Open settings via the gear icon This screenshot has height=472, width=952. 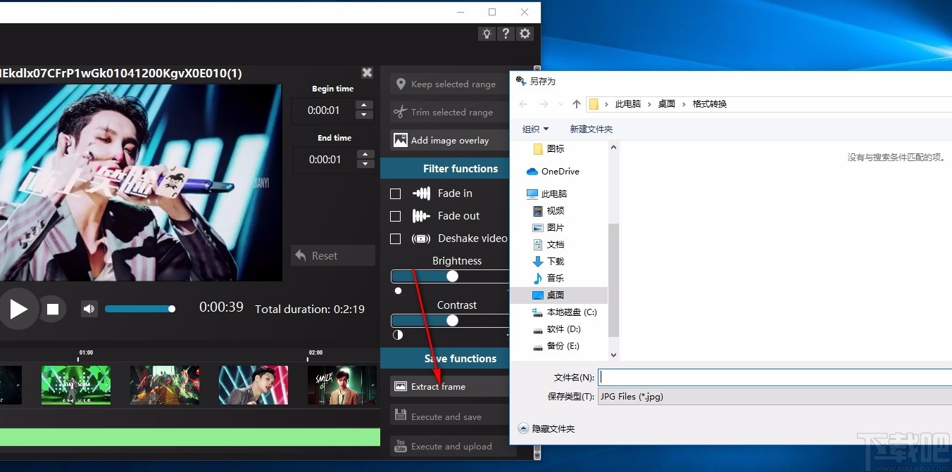point(525,33)
